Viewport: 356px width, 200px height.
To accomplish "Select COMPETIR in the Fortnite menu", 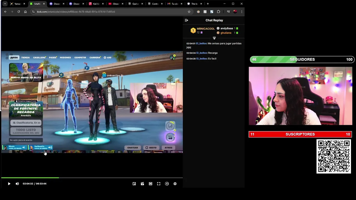I will tap(80, 57).
